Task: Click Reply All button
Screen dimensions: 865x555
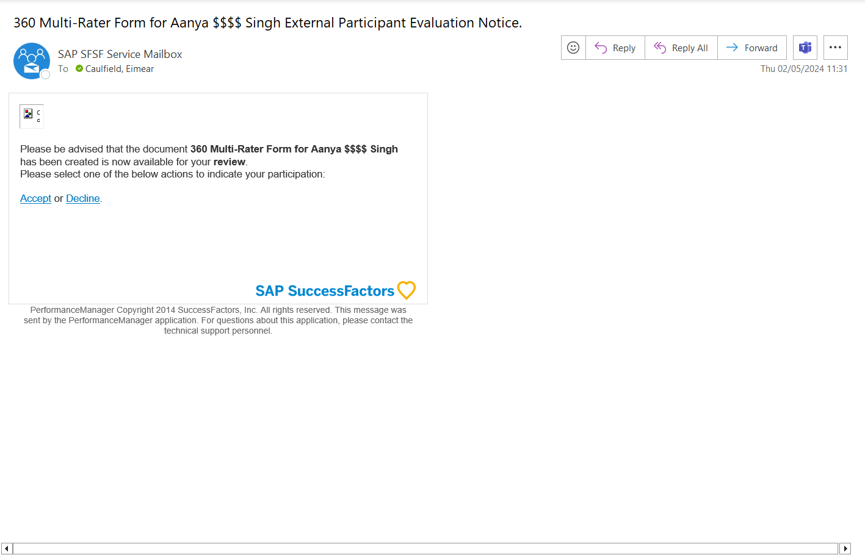Action: click(x=681, y=48)
